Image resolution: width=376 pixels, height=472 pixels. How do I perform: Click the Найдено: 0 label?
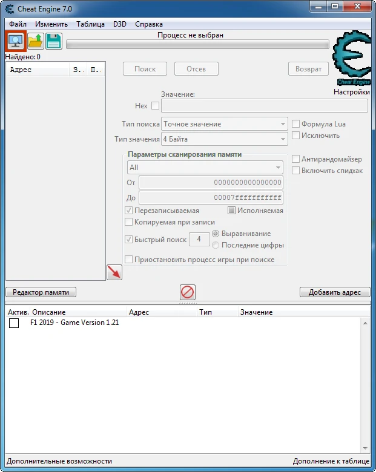(x=23, y=57)
